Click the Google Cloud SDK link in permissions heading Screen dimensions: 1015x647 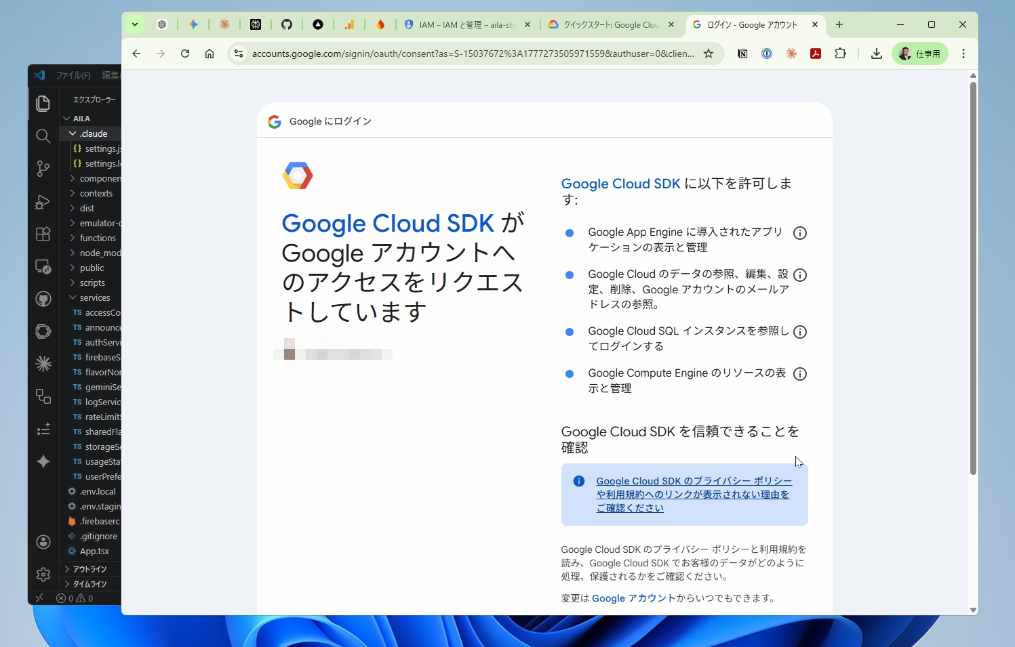click(620, 184)
